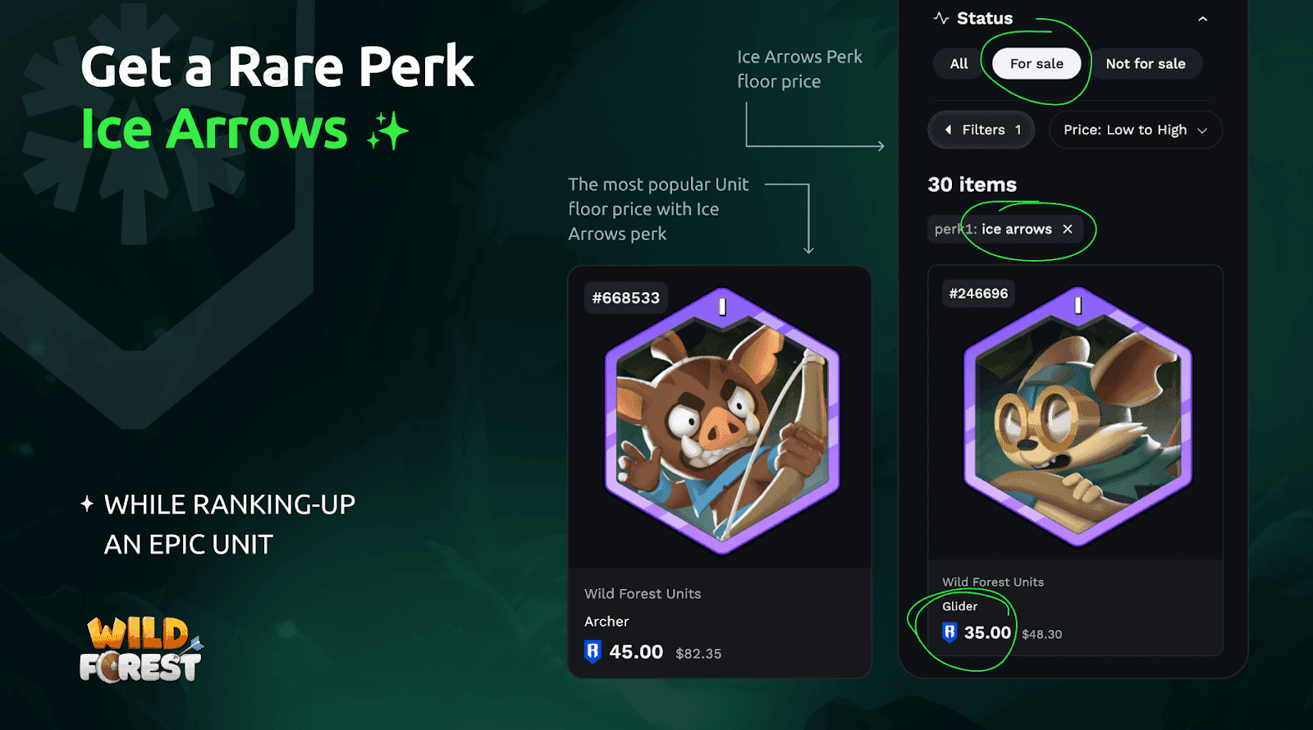Remove the perk1: ice arrows filter

coord(1068,229)
